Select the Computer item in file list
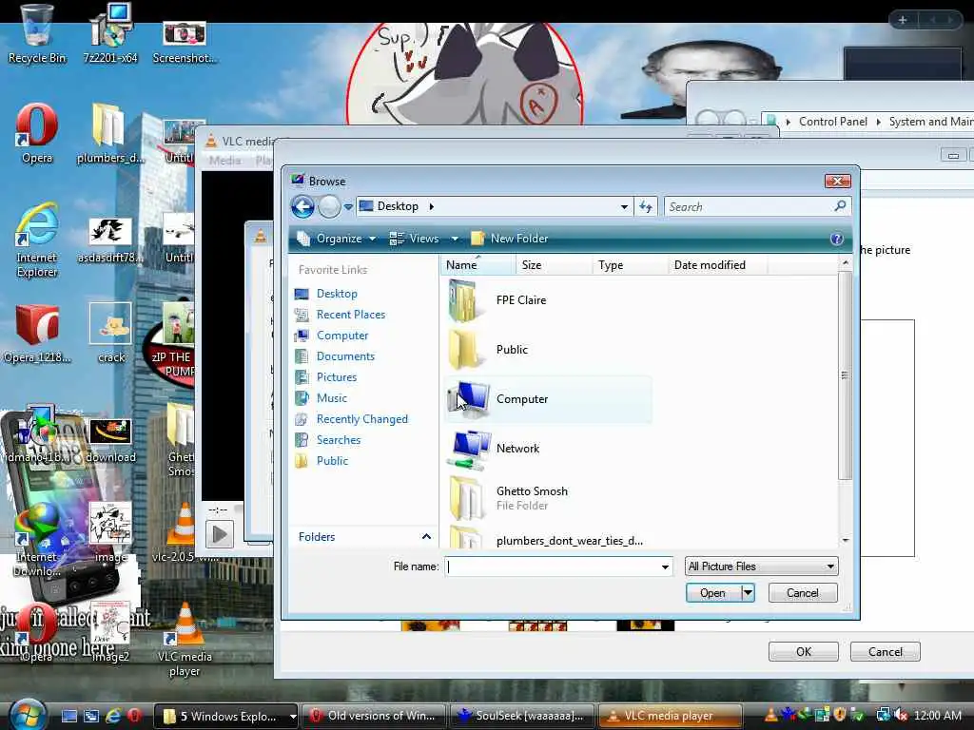 (548, 399)
